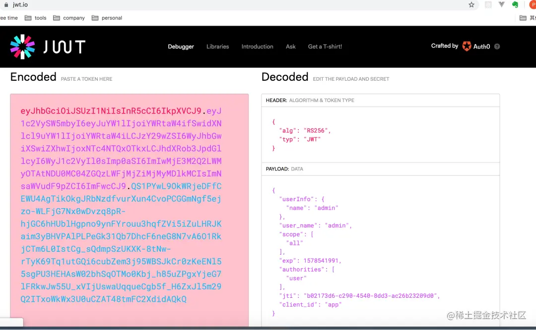Switch to the Debugger nav item
This screenshot has height=330, width=536.
(181, 47)
